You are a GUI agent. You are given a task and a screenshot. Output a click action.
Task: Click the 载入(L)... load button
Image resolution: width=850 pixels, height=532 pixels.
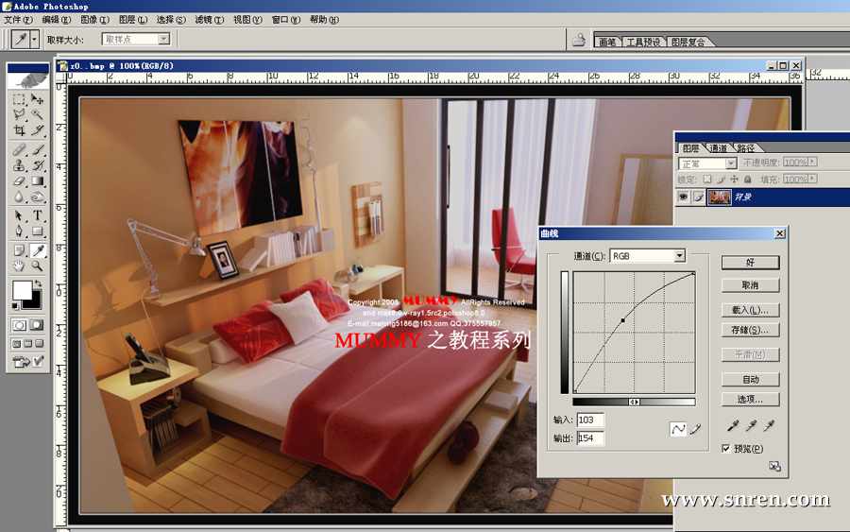pos(750,310)
